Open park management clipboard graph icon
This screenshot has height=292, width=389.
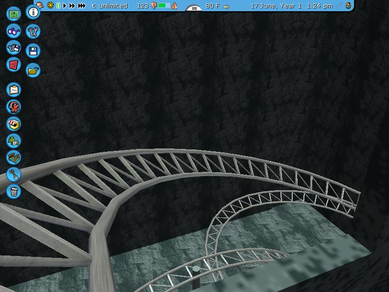14,90
